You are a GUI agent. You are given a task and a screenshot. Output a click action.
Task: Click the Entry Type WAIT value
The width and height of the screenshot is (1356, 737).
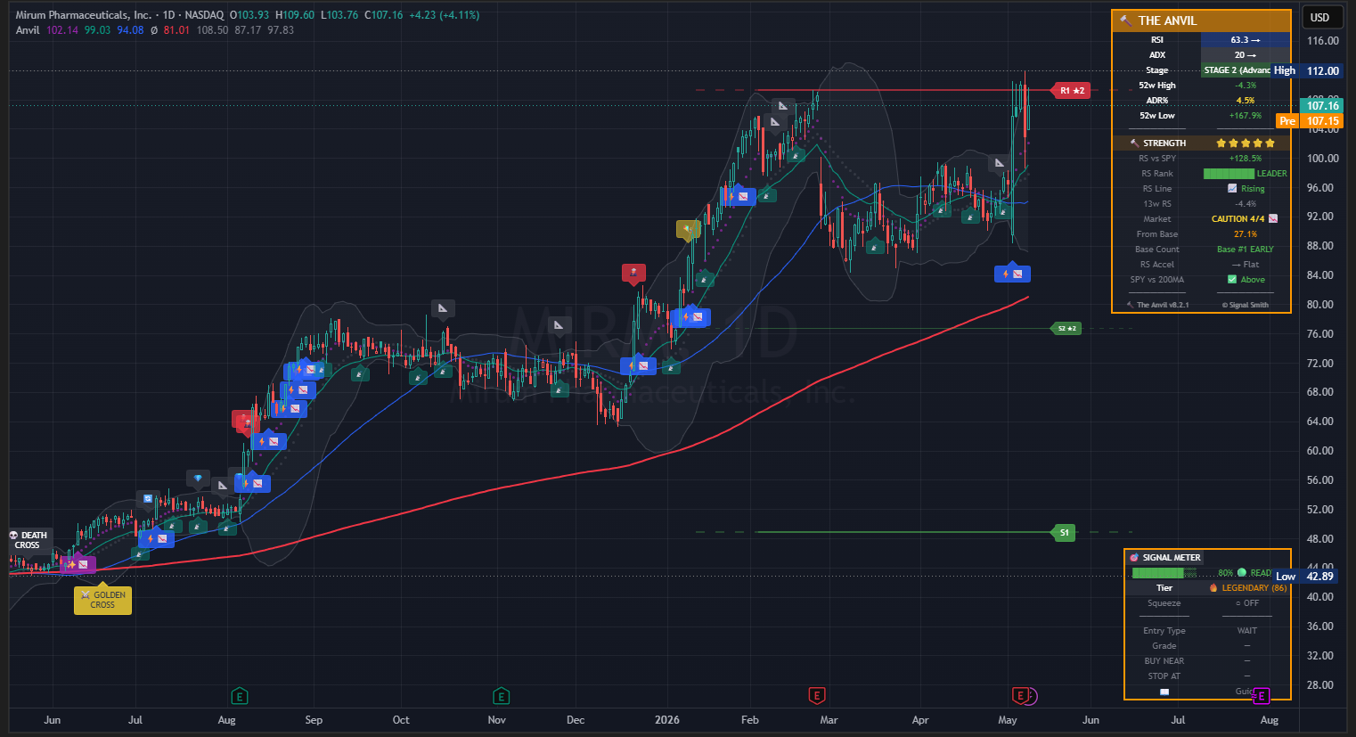[x=1247, y=631]
